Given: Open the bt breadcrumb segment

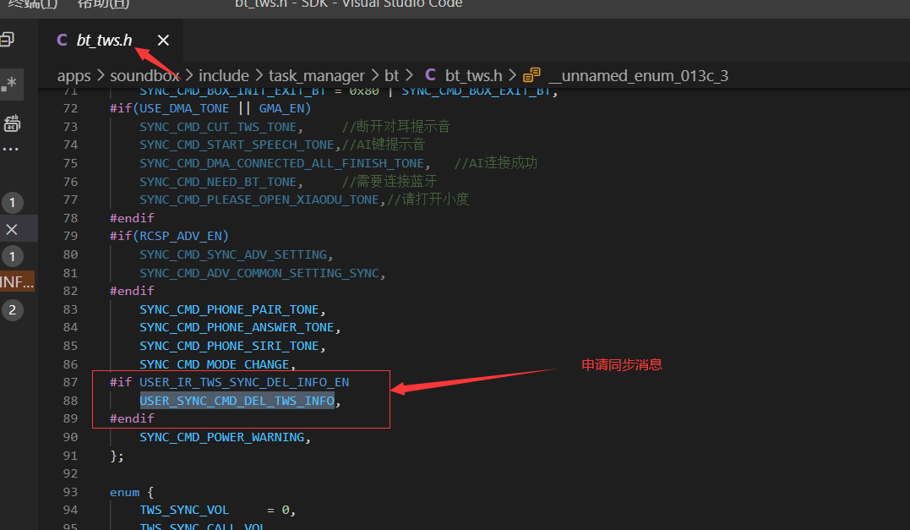Looking at the screenshot, I should tap(392, 75).
